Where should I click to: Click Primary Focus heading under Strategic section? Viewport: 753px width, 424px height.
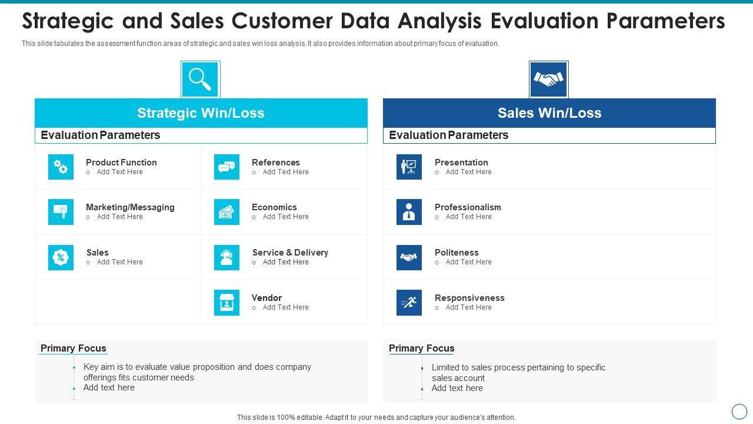(x=74, y=348)
